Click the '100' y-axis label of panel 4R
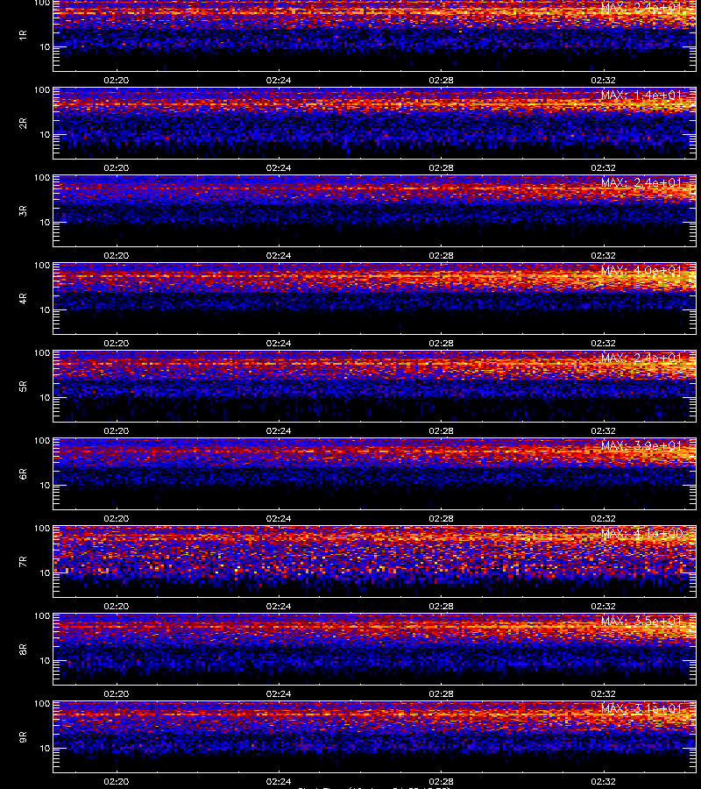701x789 pixels. [42, 265]
